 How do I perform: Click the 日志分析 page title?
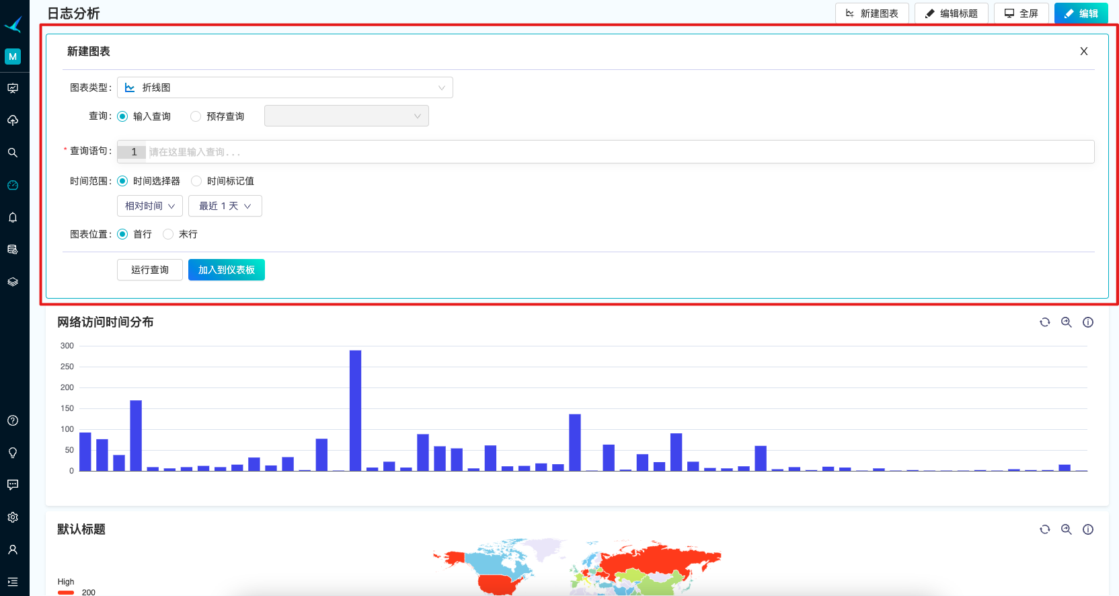click(x=74, y=13)
